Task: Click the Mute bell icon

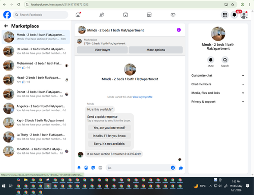Action: pyautogui.click(x=211, y=60)
